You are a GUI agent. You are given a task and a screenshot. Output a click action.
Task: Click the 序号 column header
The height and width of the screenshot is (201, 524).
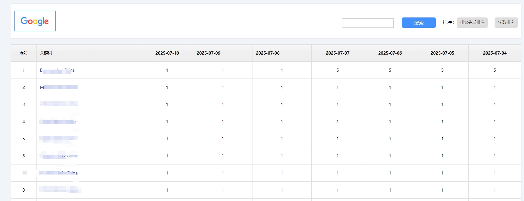click(x=24, y=53)
